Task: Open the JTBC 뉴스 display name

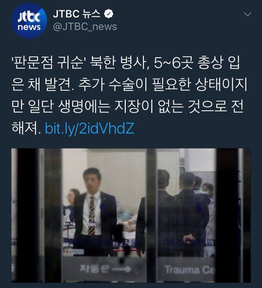Action: tap(76, 14)
